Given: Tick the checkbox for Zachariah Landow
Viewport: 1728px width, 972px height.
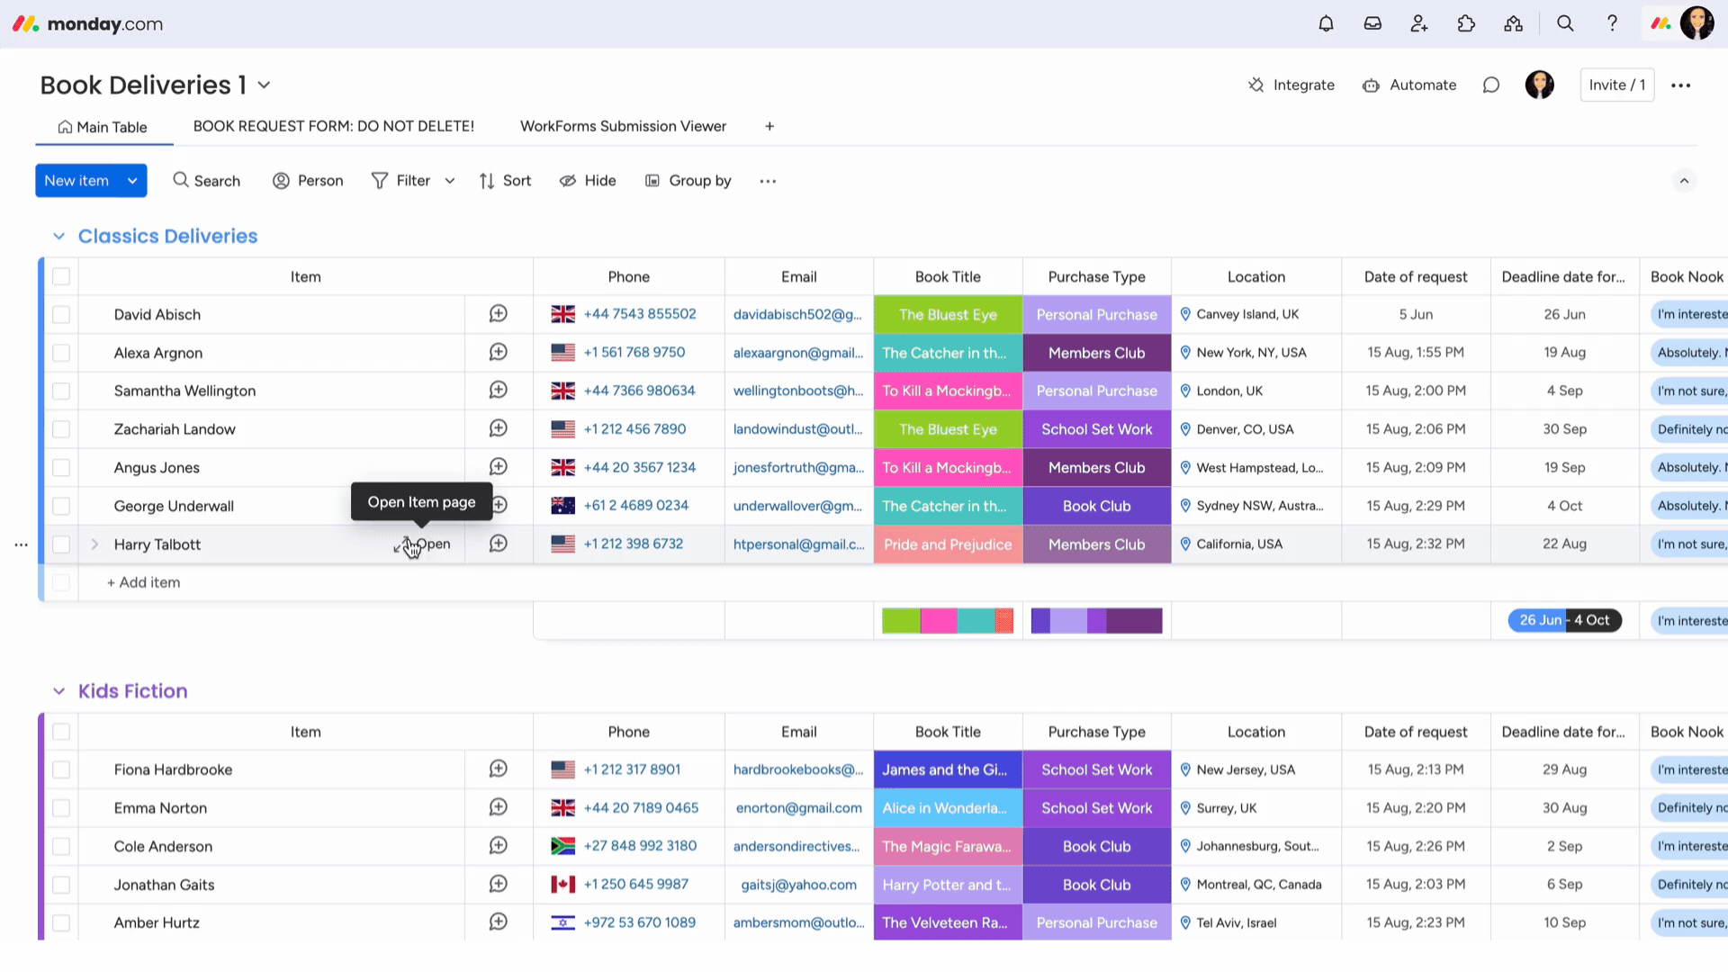Looking at the screenshot, I should point(61,429).
